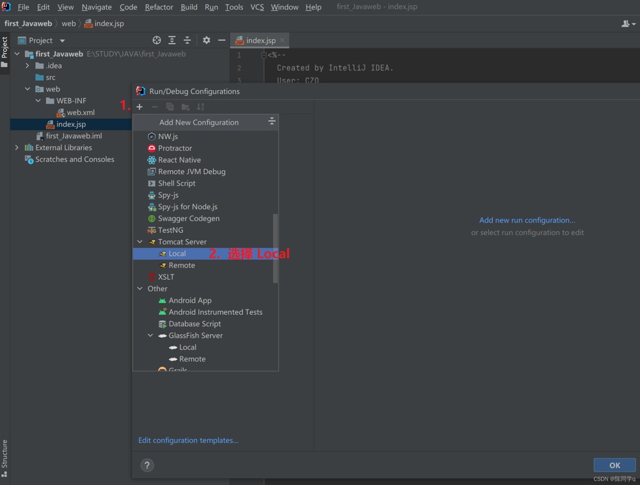This screenshot has width=640, height=485.
Task: Click the OK button
Action: (x=614, y=465)
